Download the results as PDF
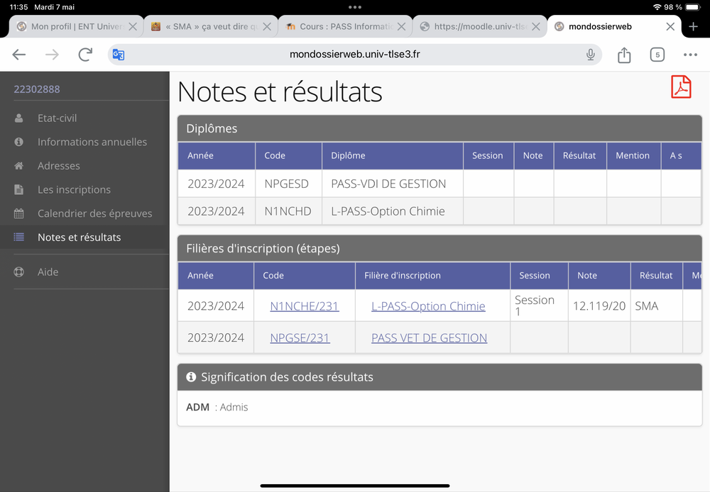Screen dimensions: 710x492 tap(681, 87)
